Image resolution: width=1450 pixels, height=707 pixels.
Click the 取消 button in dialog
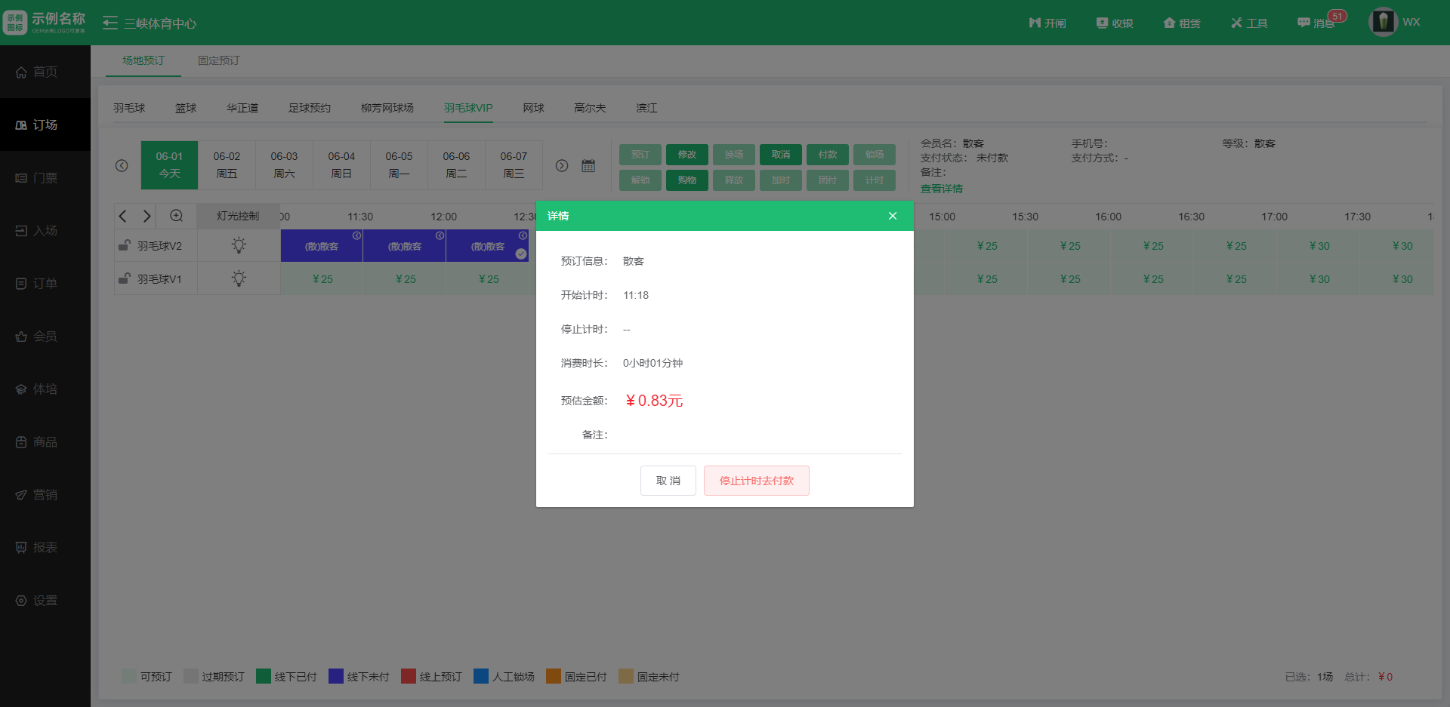[668, 481]
